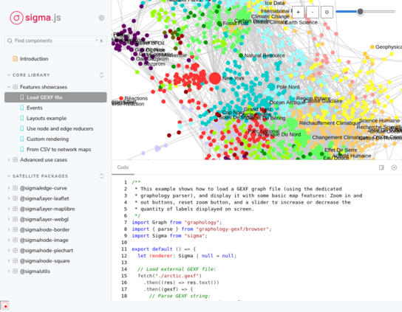Screen dimensions: 402x312
Task: Click the sigma.js logo
Action: tap(35, 18)
